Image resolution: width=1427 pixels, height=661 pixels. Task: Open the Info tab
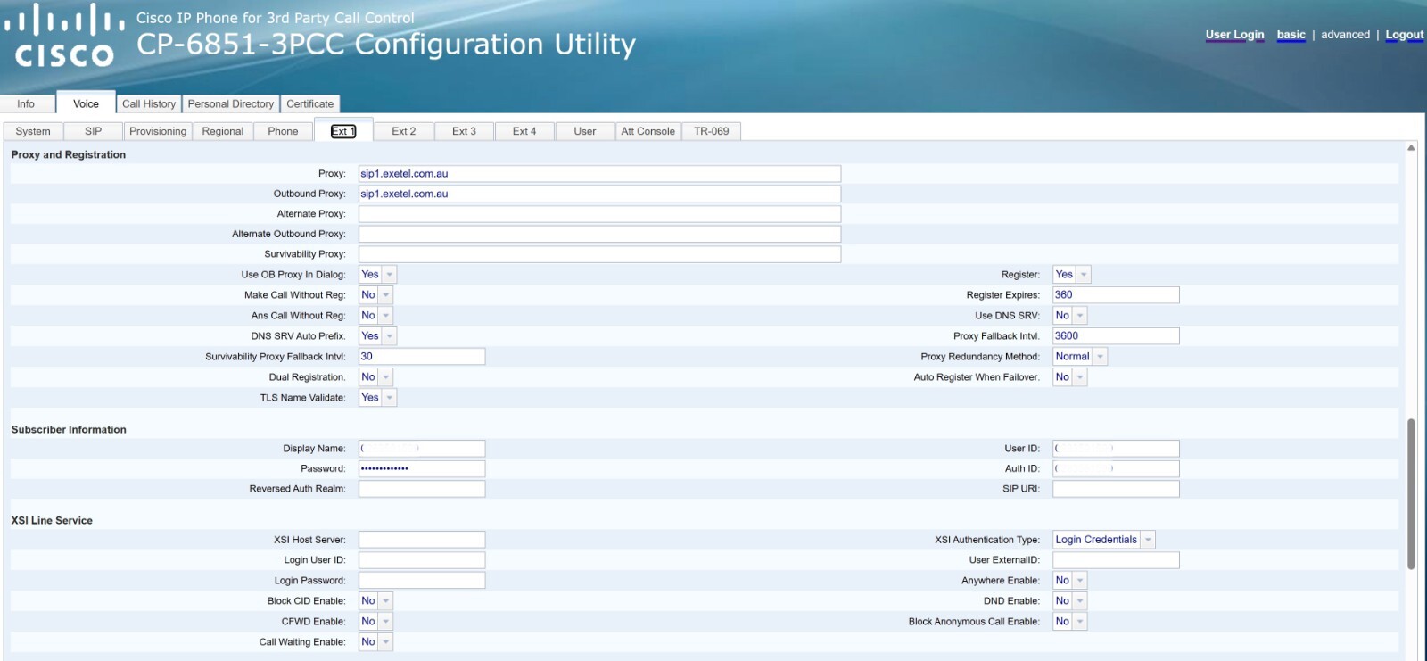click(26, 103)
